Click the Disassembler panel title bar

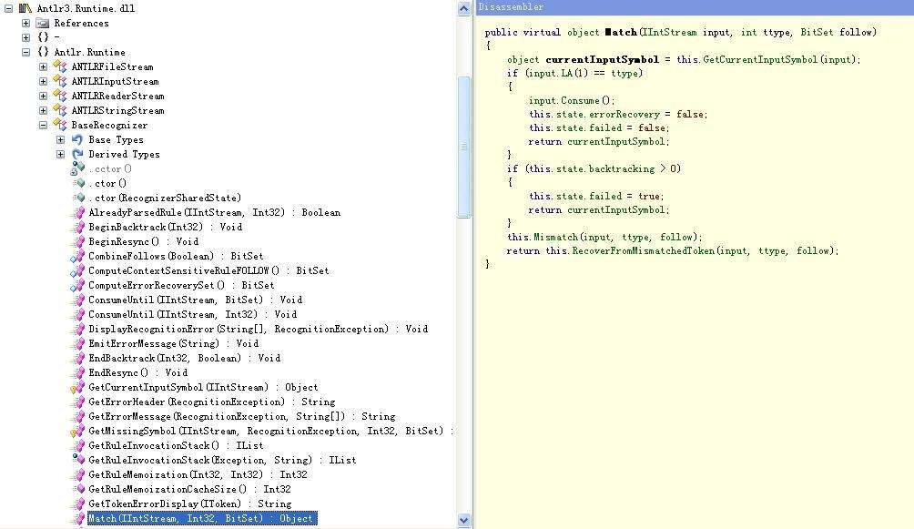point(694,7)
